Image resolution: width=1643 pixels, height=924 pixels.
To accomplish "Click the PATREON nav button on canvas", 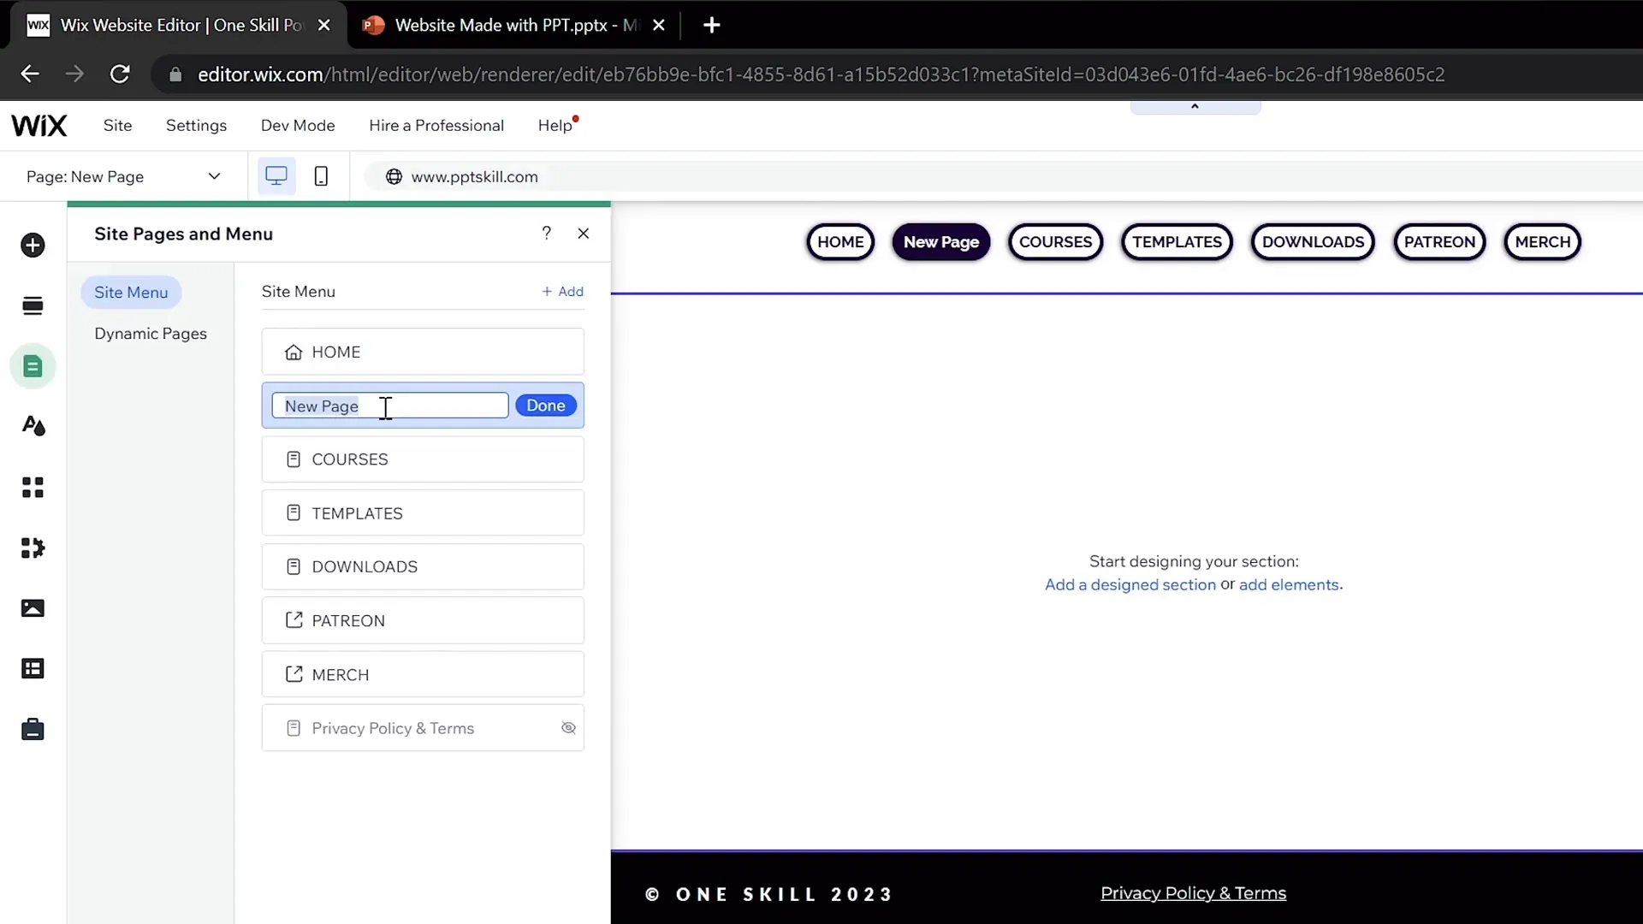I will coord(1439,242).
